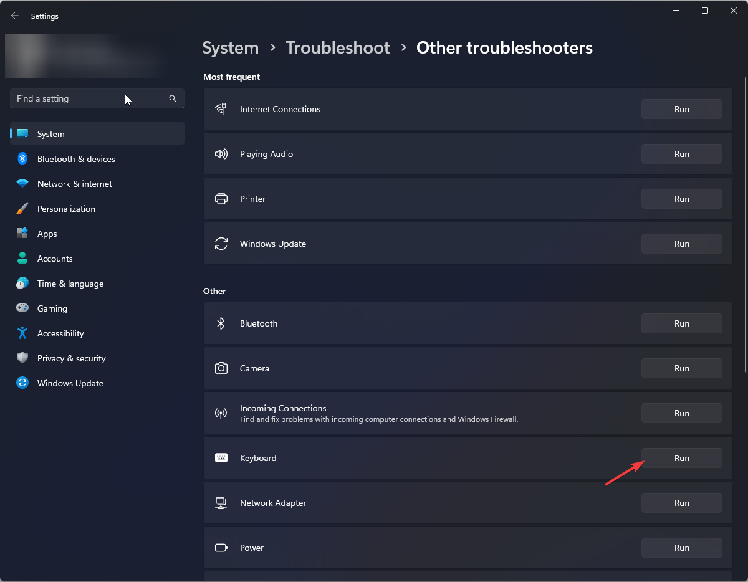Screen dimensions: 748x582
Task: Click the Gaming controller icon
Action: coord(22,308)
